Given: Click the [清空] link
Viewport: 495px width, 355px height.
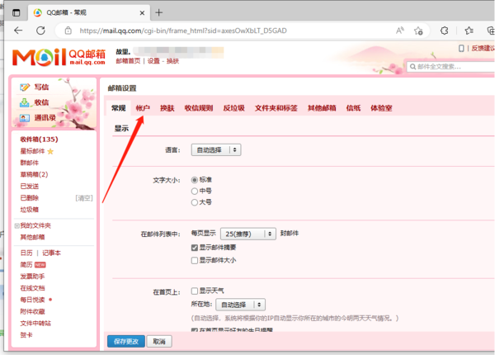Looking at the screenshot, I should coord(84,198).
